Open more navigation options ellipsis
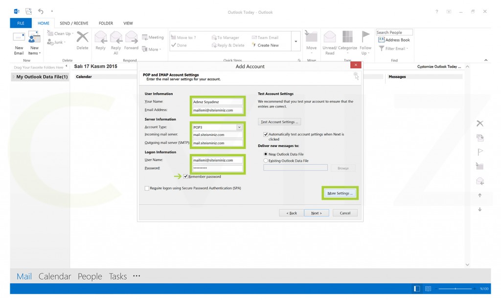Screen dimensions: 501x300 (137, 276)
